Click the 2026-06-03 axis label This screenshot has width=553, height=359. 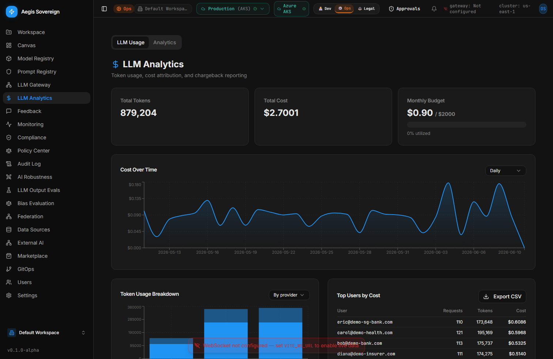pyautogui.click(x=436, y=252)
